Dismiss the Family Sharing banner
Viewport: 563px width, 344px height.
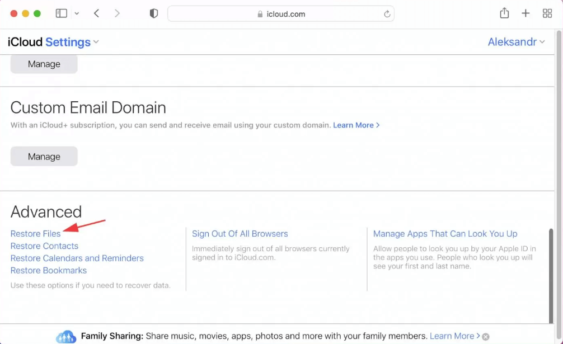[485, 337]
